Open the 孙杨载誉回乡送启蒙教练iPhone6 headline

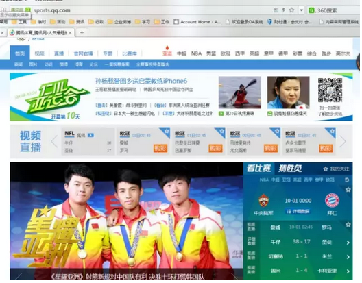click(141, 81)
